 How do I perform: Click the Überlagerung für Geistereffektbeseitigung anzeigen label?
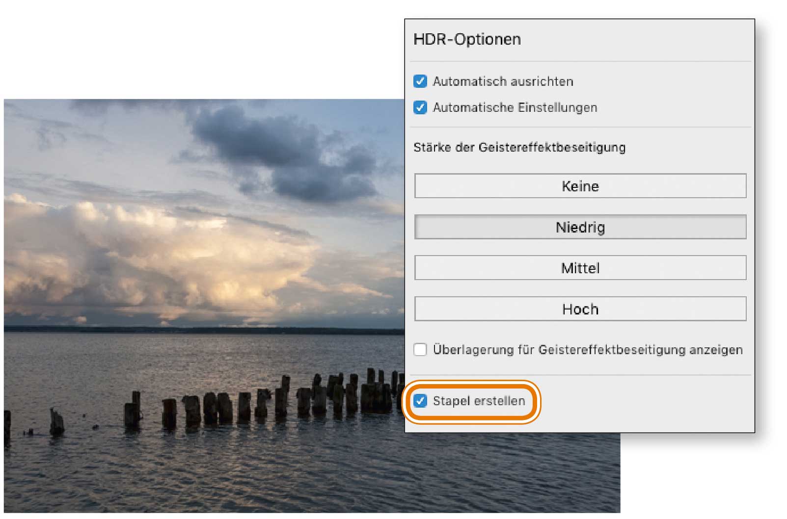pyautogui.click(x=587, y=350)
